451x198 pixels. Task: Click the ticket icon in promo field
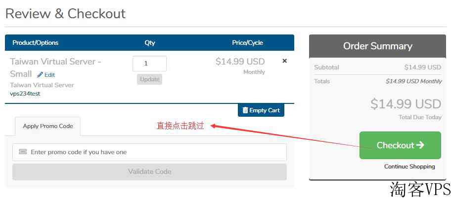tap(23, 152)
